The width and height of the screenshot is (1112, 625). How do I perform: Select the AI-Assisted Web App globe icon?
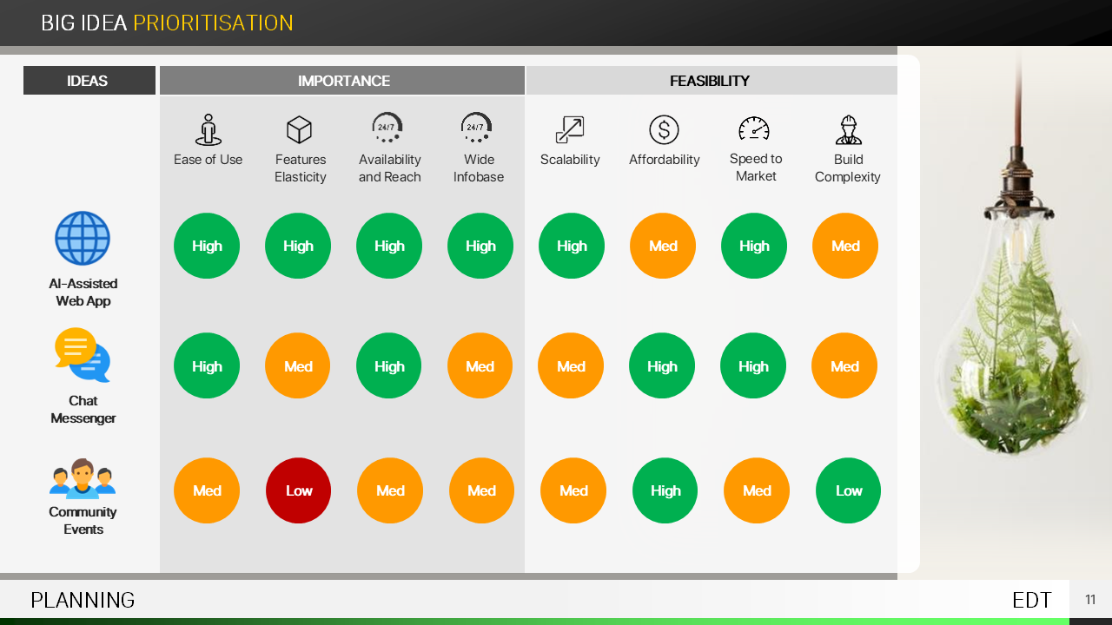(83, 239)
